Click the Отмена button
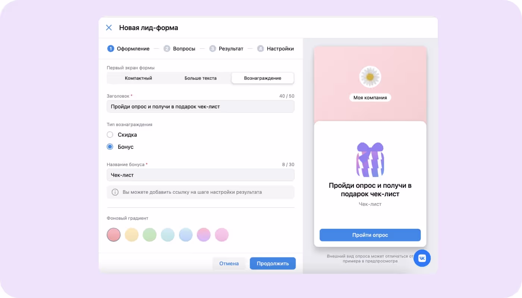Viewport: 522px width, 298px height. tap(229, 263)
